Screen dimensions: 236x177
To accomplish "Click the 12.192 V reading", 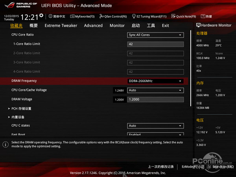I will pos(202,132).
